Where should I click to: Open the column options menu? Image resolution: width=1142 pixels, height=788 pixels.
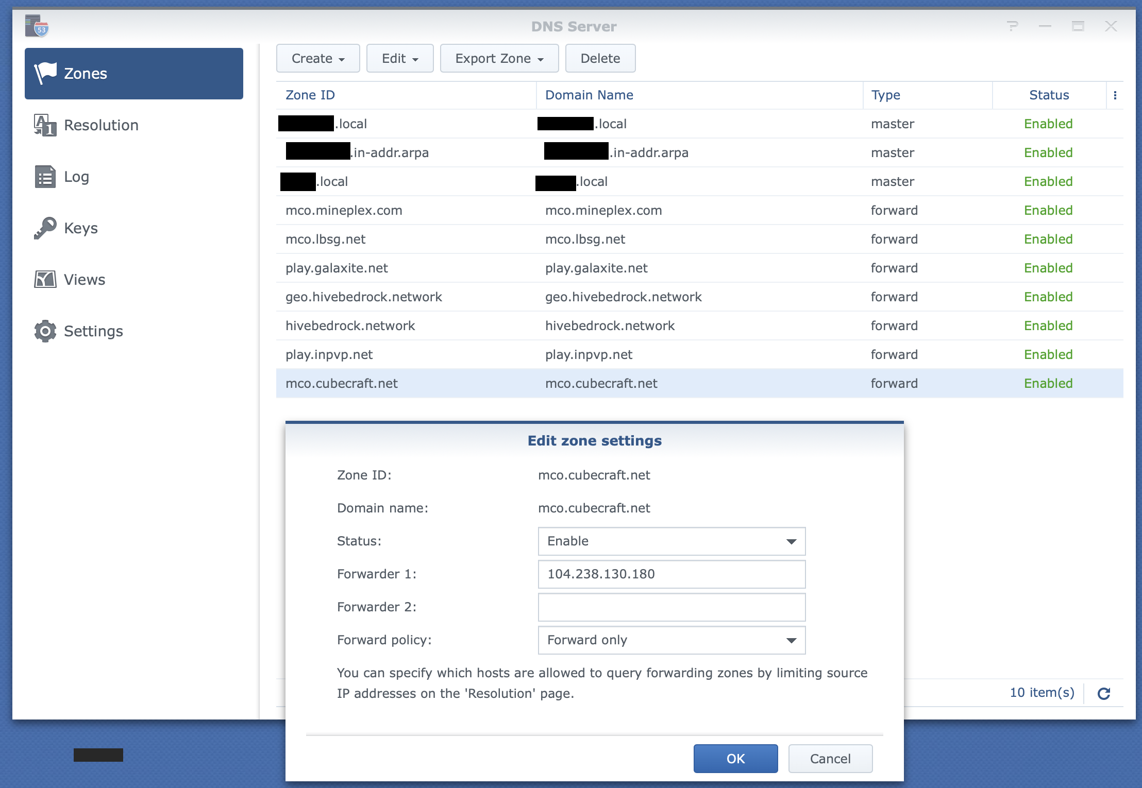coord(1115,95)
